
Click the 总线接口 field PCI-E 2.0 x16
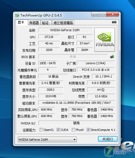[x=96, y=70]
